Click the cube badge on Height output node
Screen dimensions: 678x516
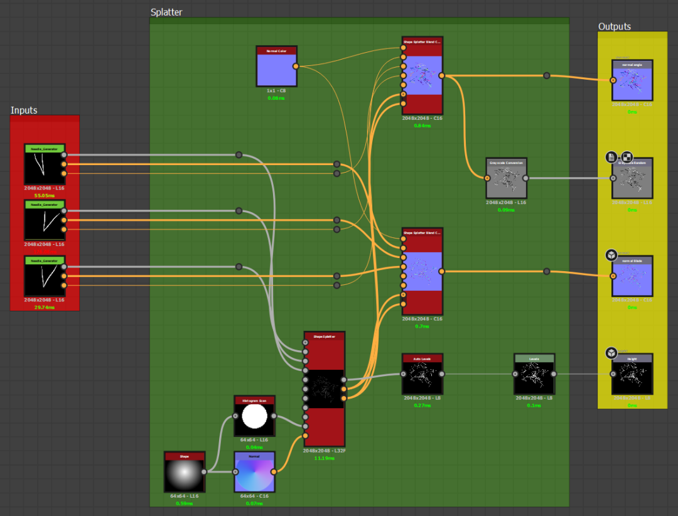[611, 353]
